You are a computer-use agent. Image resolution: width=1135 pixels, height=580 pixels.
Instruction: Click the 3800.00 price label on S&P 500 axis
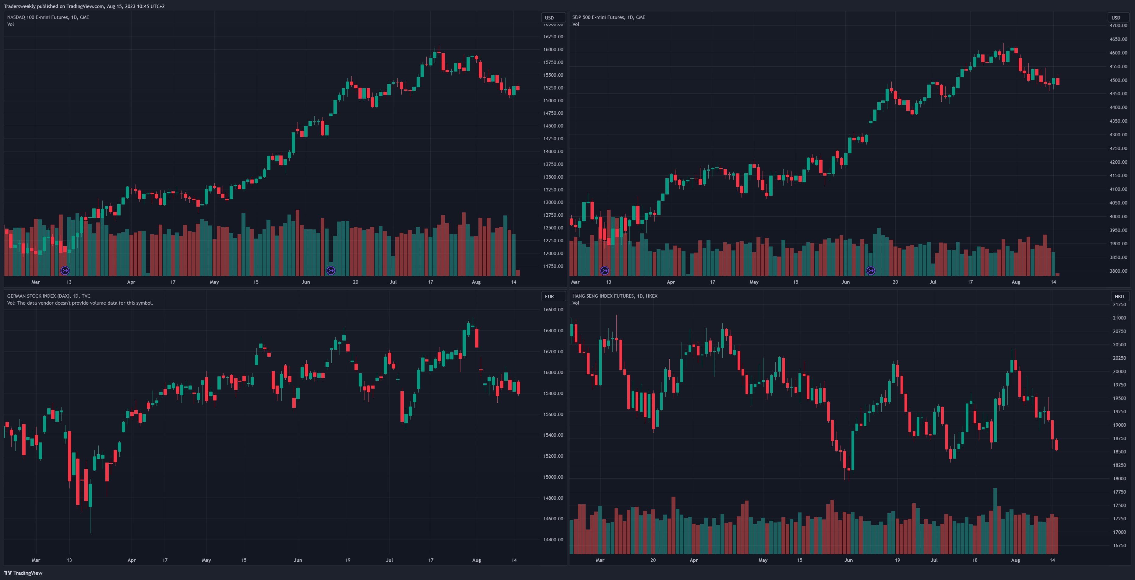pos(1118,271)
